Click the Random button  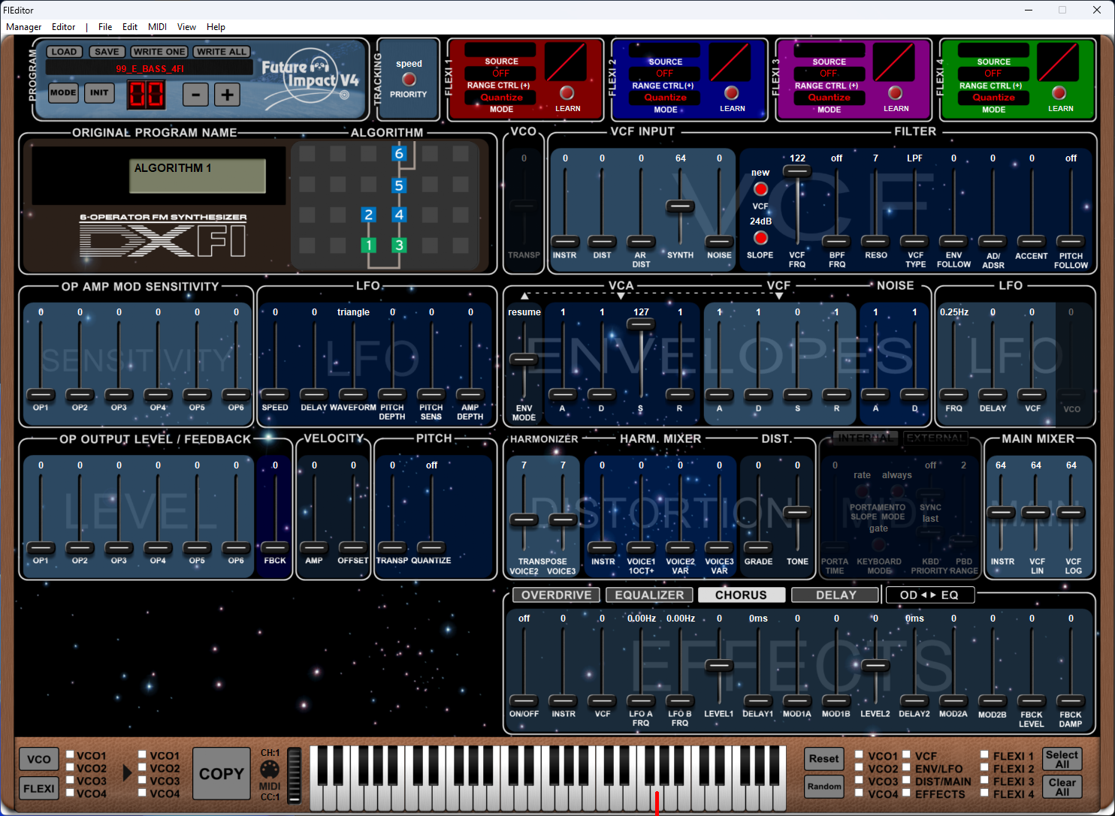click(x=824, y=787)
